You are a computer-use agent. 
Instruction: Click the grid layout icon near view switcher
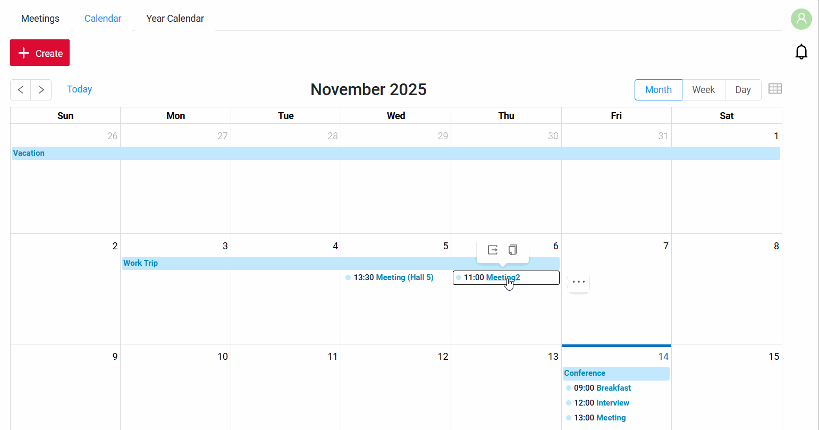pos(775,88)
